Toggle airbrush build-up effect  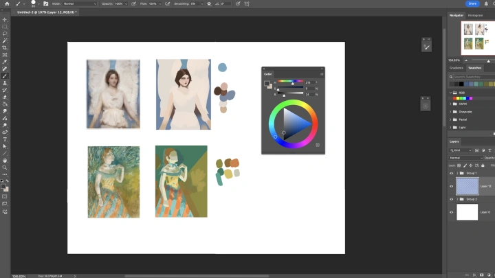167,4
